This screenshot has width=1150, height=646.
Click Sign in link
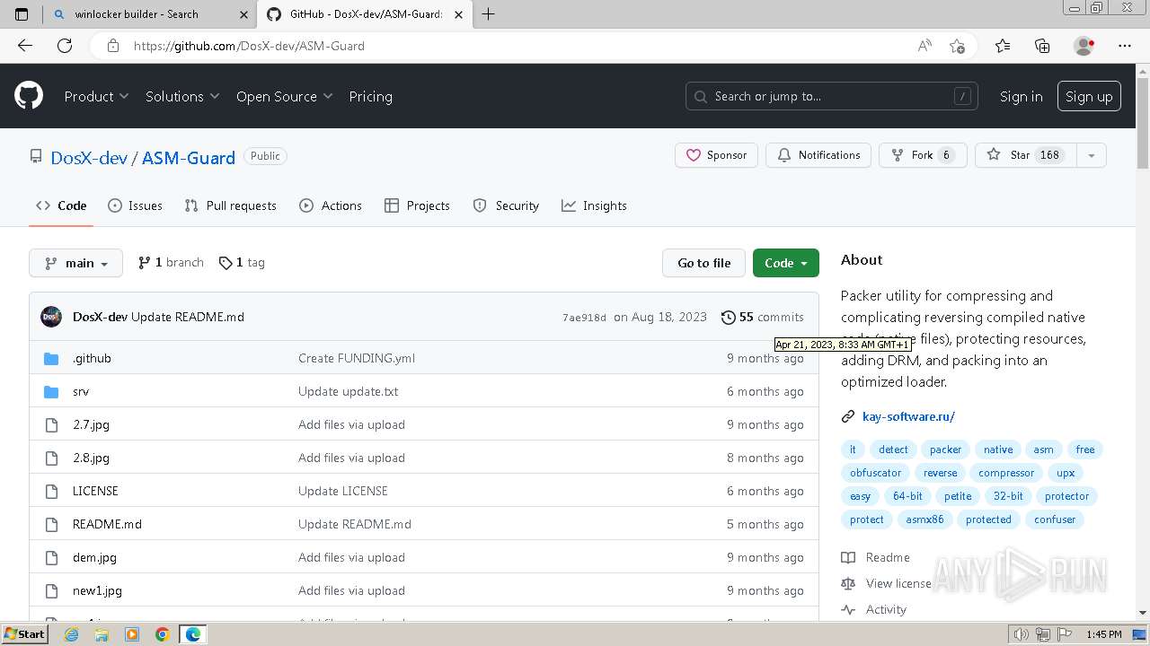coord(1021,96)
